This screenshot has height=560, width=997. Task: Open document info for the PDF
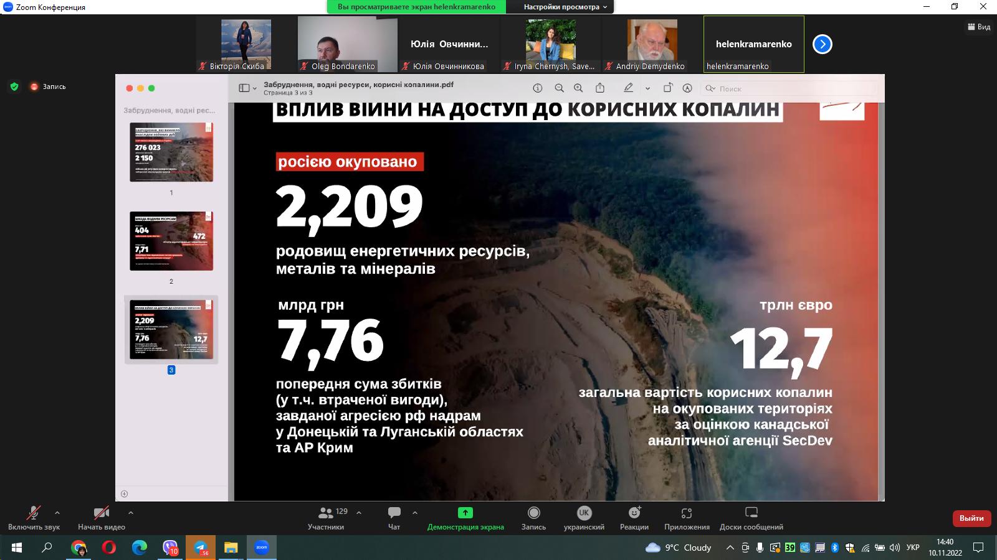pyautogui.click(x=538, y=88)
